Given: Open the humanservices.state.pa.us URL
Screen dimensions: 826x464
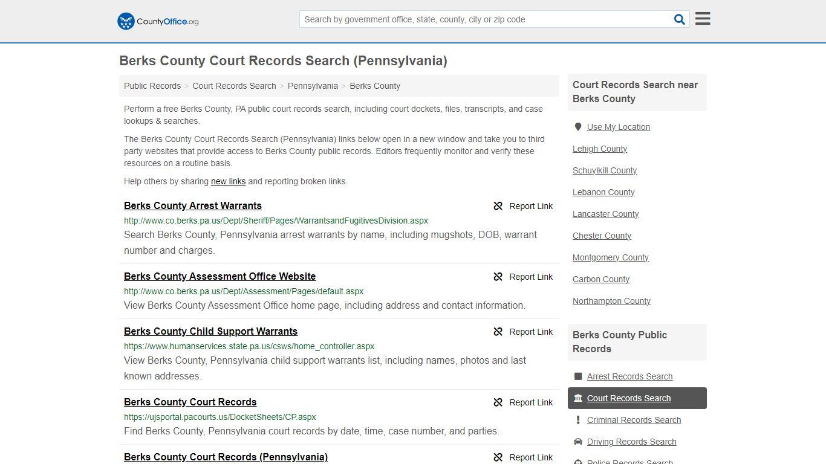Looking at the screenshot, I should pos(249,346).
